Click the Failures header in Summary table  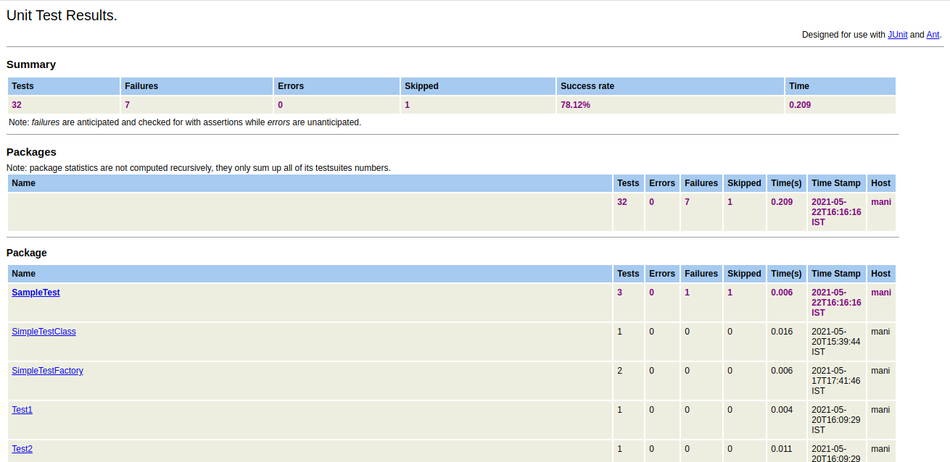pos(141,85)
